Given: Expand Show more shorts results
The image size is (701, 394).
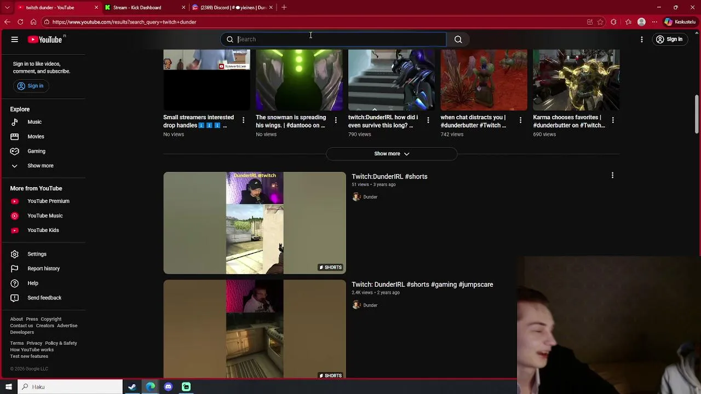Looking at the screenshot, I should [392, 154].
